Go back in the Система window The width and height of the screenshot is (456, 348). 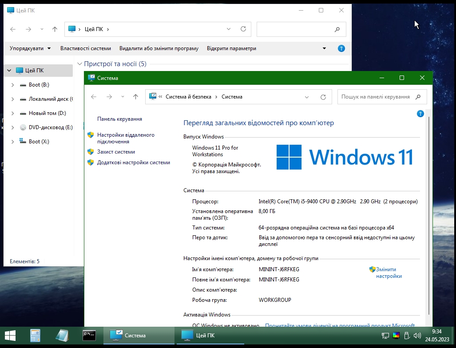pyautogui.click(x=94, y=97)
